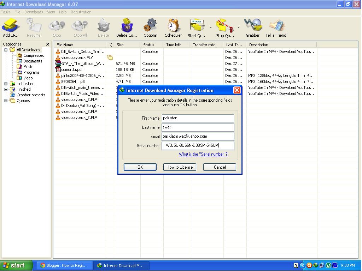This screenshot has width=362, height=271.
Task: Expand the Unfinished category node
Action: coord(6,84)
